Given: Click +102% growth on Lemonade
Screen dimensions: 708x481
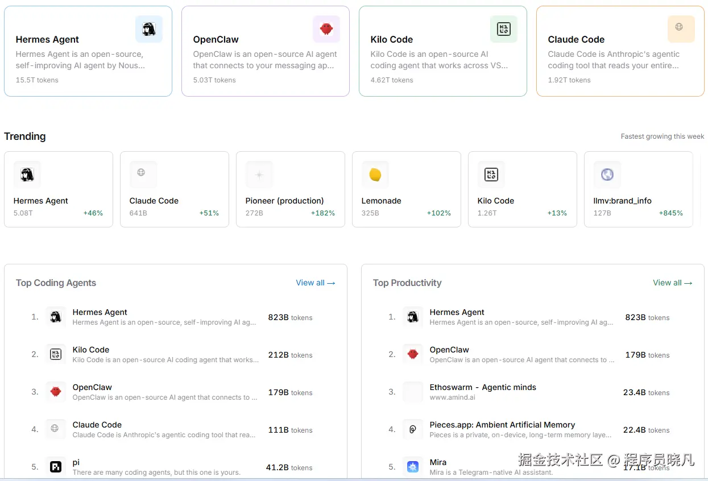Looking at the screenshot, I should (x=439, y=213).
